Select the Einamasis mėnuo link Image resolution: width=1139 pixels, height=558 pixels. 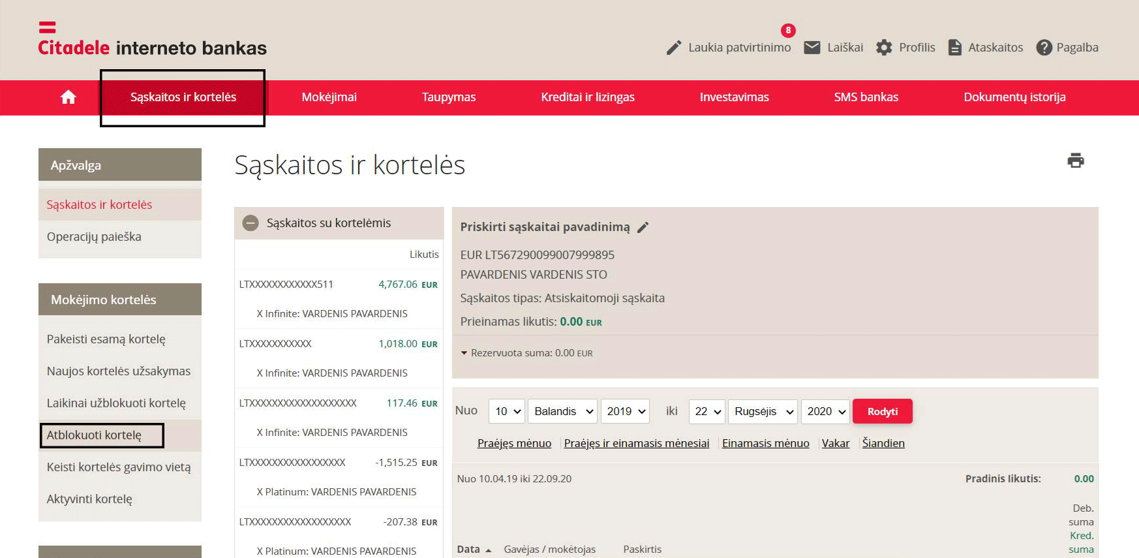[x=766, y=443]
